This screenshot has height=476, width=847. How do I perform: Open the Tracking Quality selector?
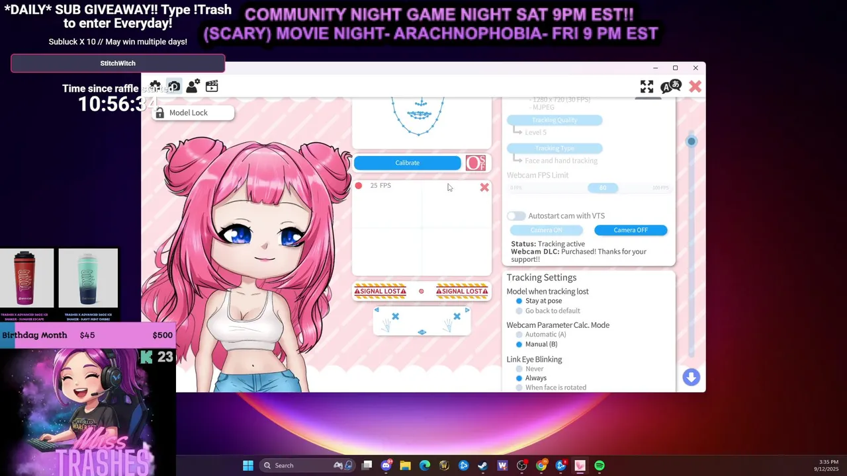pos(555,120)
